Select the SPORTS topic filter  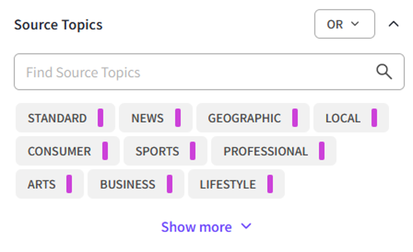tap(158, 151)
